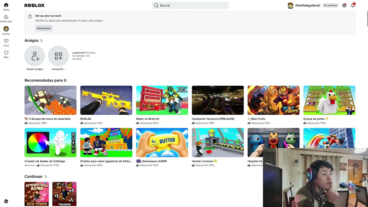
Task: Open the +1 Escape de mono thumbnail
Action: [x=50, y=100]
